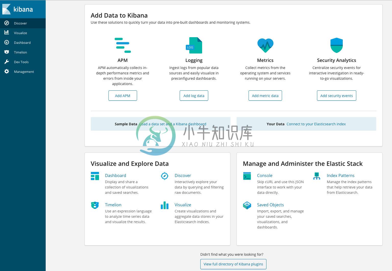Open the Console link
The height and width of the screenshot is (271, 392).
click(265, 175)
